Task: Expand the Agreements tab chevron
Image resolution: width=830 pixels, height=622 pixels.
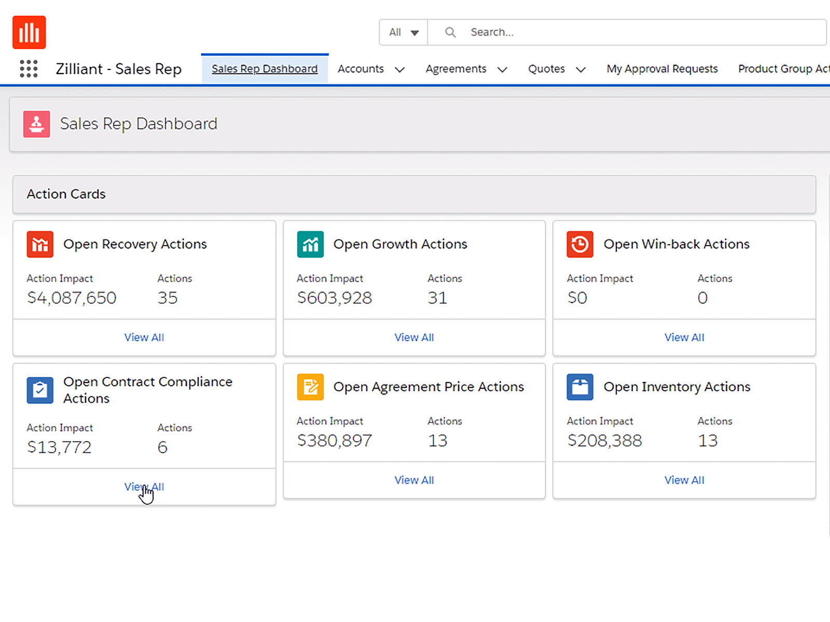Action: [502, 69]
